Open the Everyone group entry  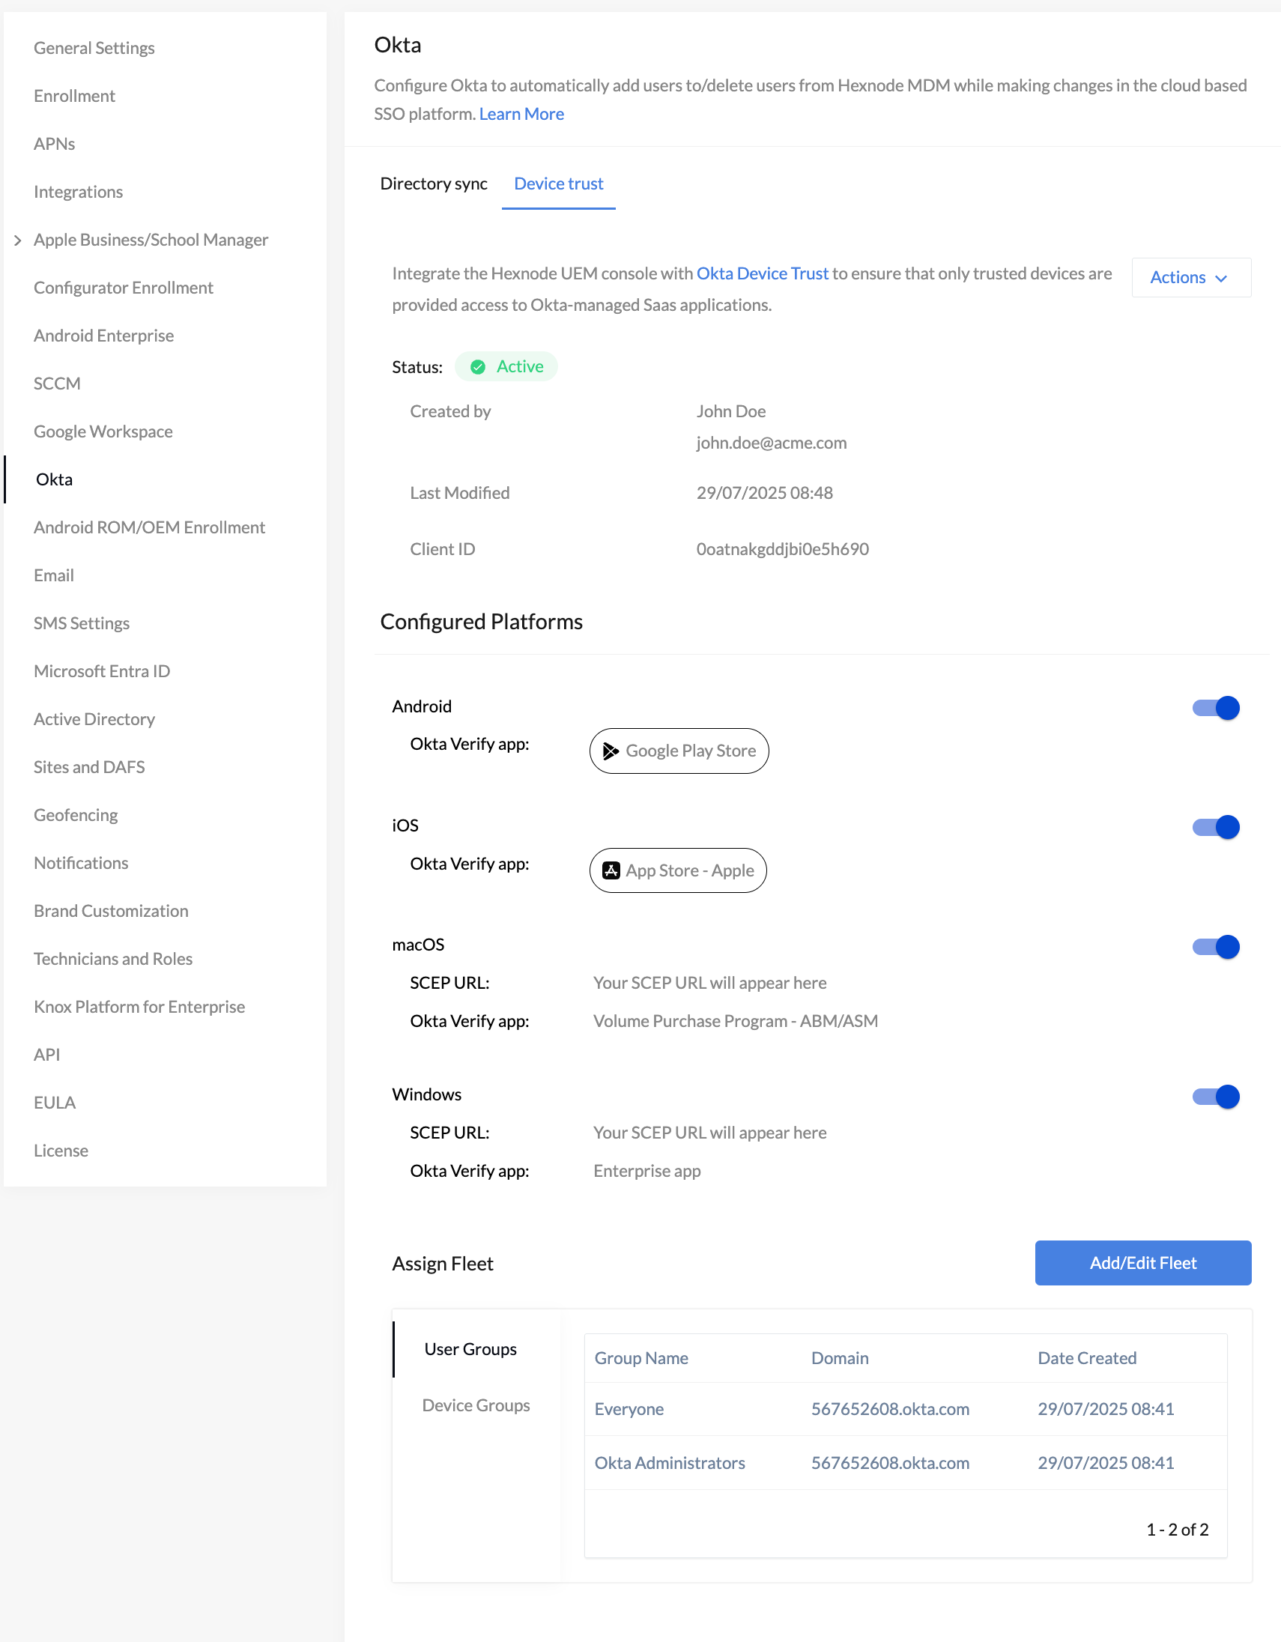pyautogui.click(x=629, y=1409)
